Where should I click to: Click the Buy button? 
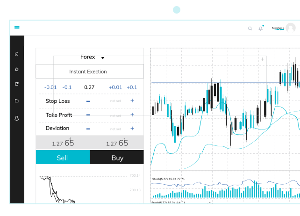coord(117,157)
